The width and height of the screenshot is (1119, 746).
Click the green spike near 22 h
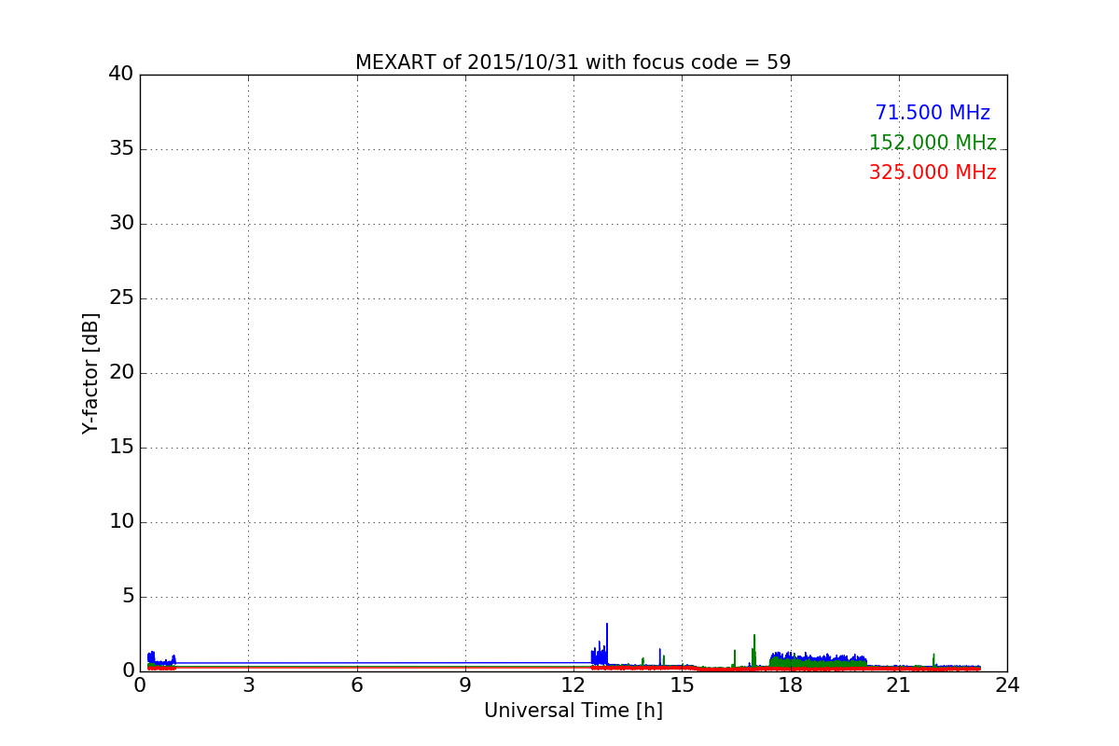tap(933, 660)
